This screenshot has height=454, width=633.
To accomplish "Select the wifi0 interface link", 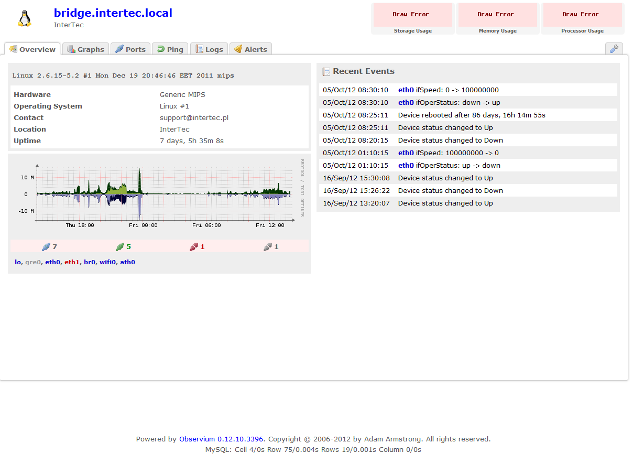I will pyautogui.click(x=107, y=262).
